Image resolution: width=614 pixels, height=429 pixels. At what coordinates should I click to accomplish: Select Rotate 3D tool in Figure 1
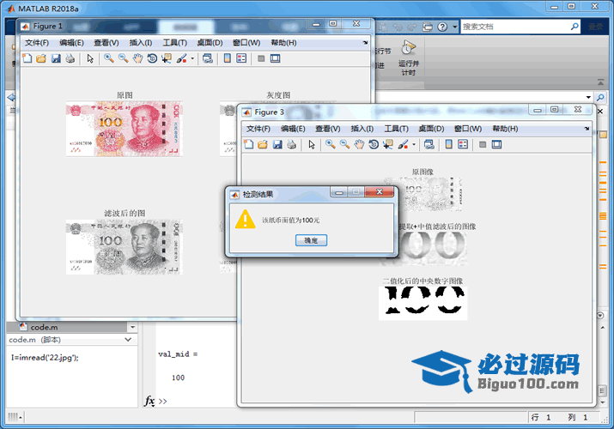click(x=152, y=58)
